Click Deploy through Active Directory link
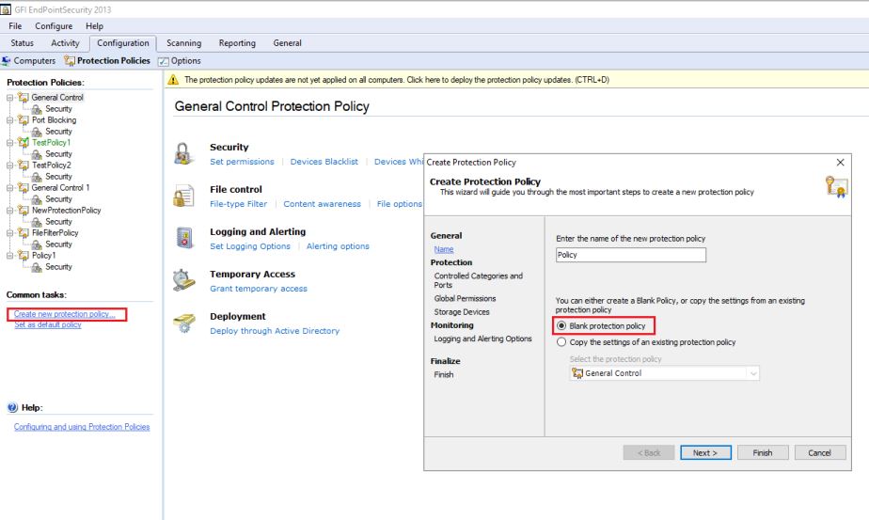This screenshot has height=520, width=869. 275,331
